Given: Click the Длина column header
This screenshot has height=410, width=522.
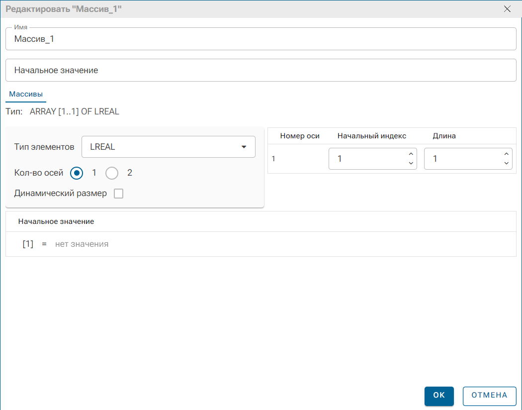Looking at the screenshot, I should (444, 136).
